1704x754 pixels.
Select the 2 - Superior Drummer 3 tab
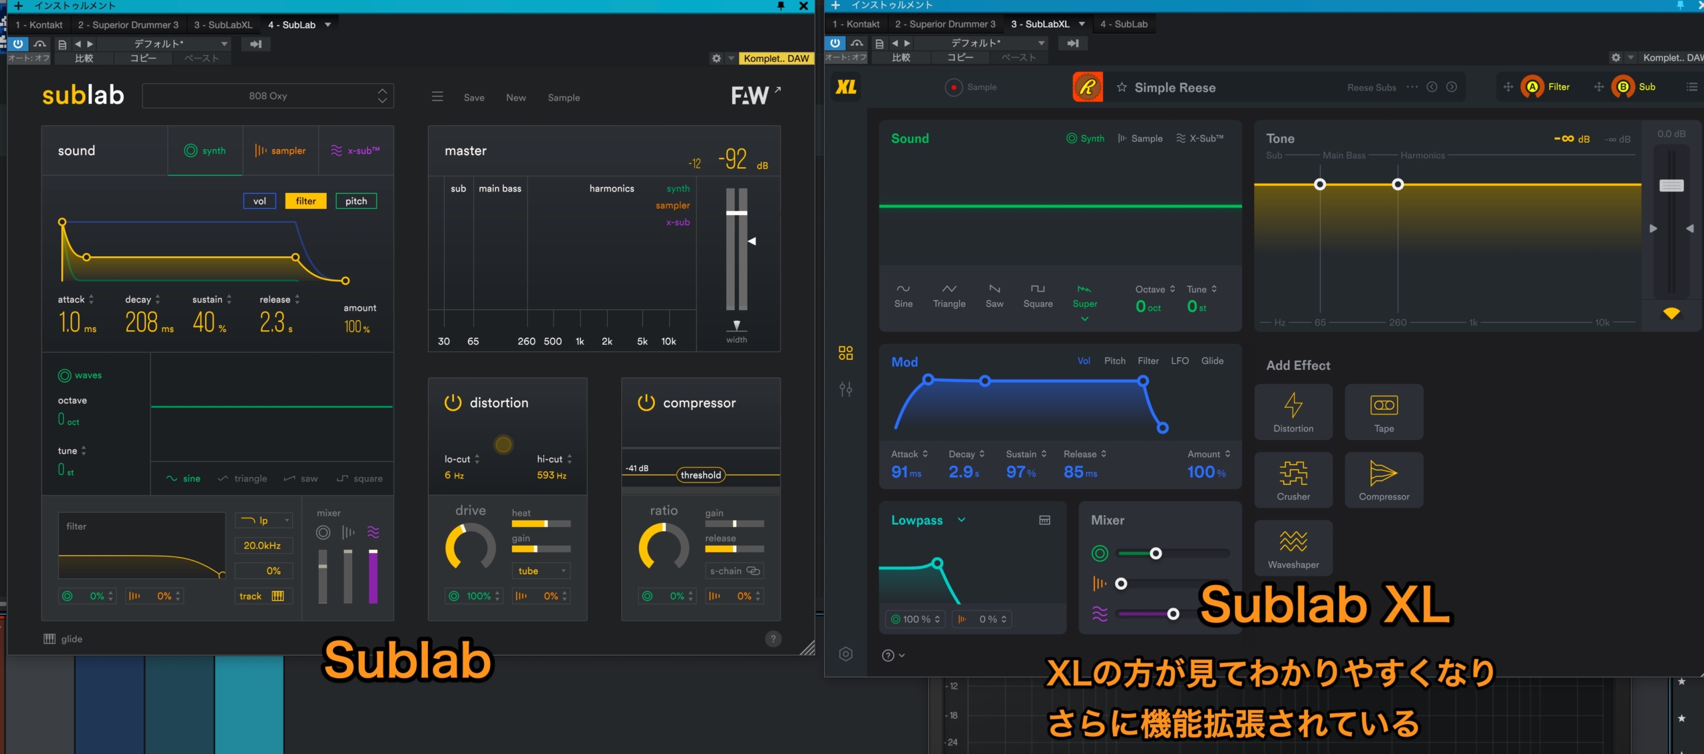coord(128,25)
